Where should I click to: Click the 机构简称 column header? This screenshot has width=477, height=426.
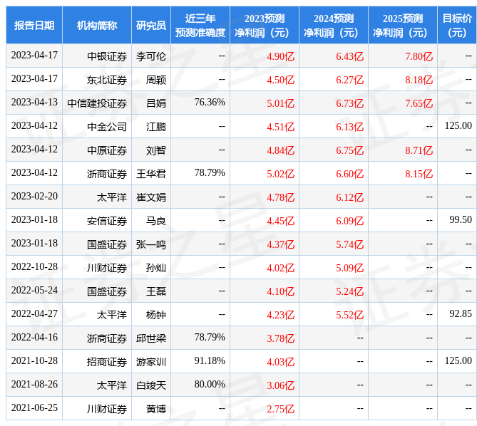(x=97, y=25)
